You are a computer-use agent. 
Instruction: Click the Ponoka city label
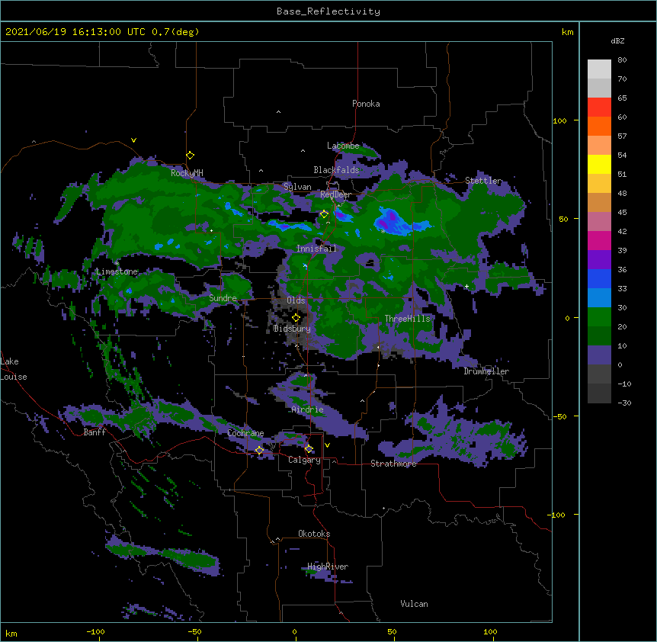coord(366,104)
